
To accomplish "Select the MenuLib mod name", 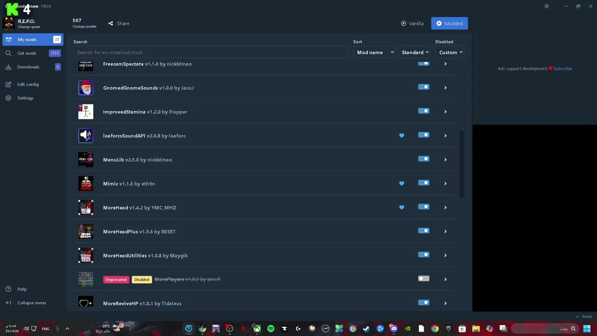I will (x=113, y=160).
